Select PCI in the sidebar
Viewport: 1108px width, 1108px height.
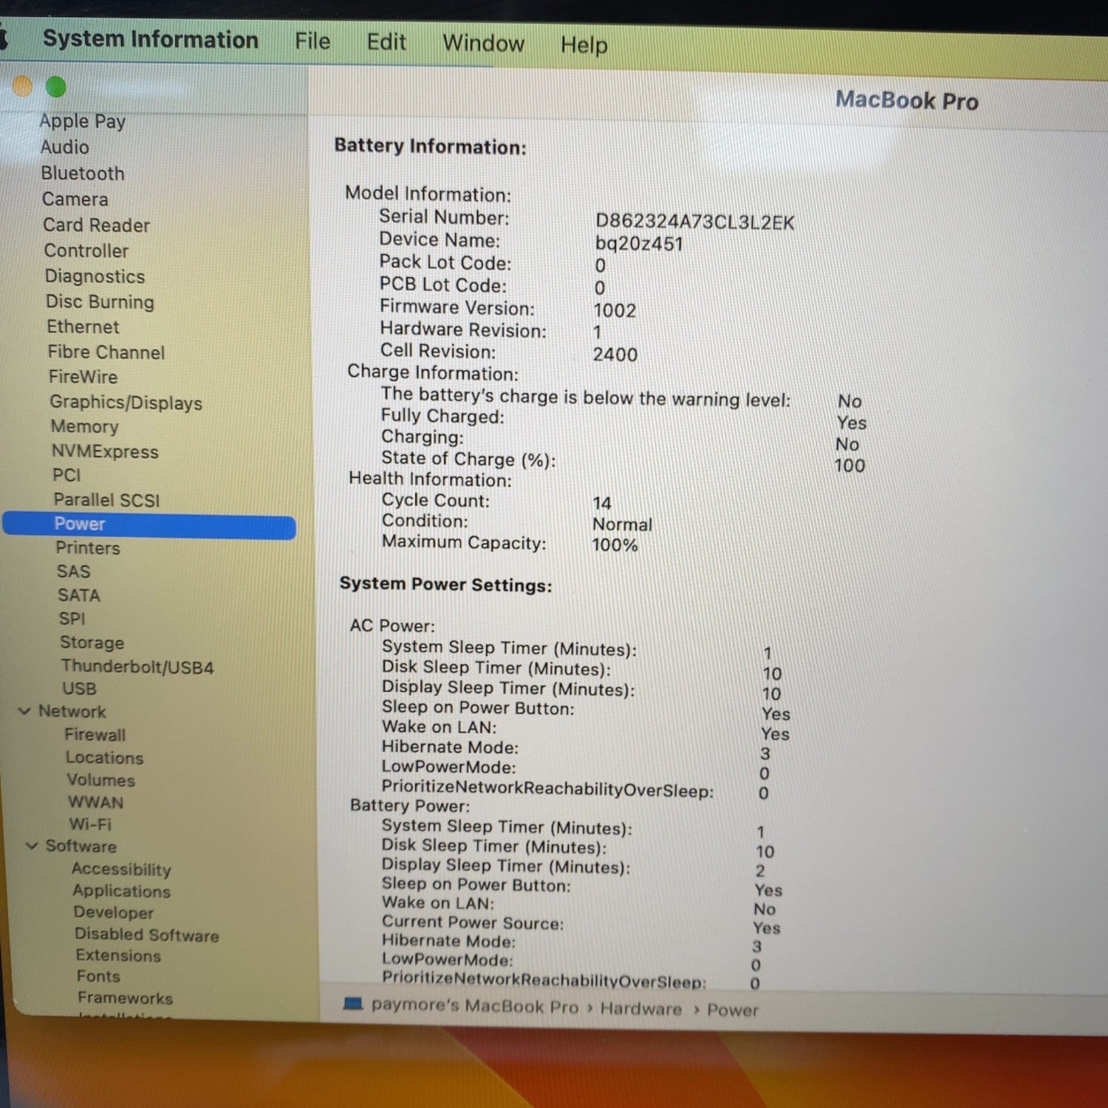tap(66, 475)
